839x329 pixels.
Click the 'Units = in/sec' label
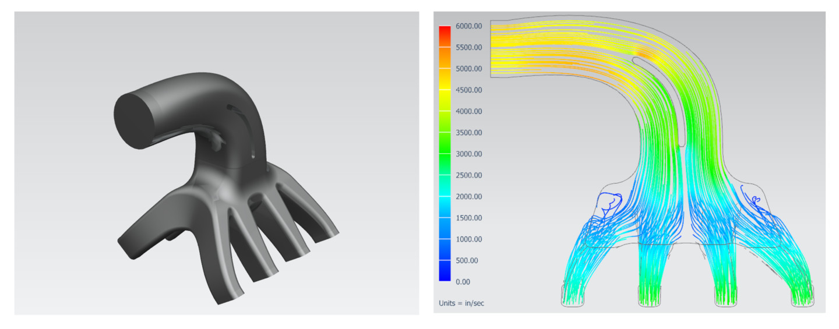(461, 303)
